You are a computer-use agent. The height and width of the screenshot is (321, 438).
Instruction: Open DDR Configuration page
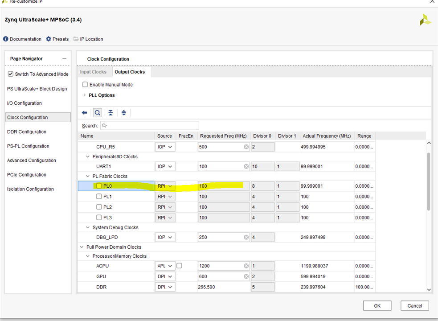point(26,132)
